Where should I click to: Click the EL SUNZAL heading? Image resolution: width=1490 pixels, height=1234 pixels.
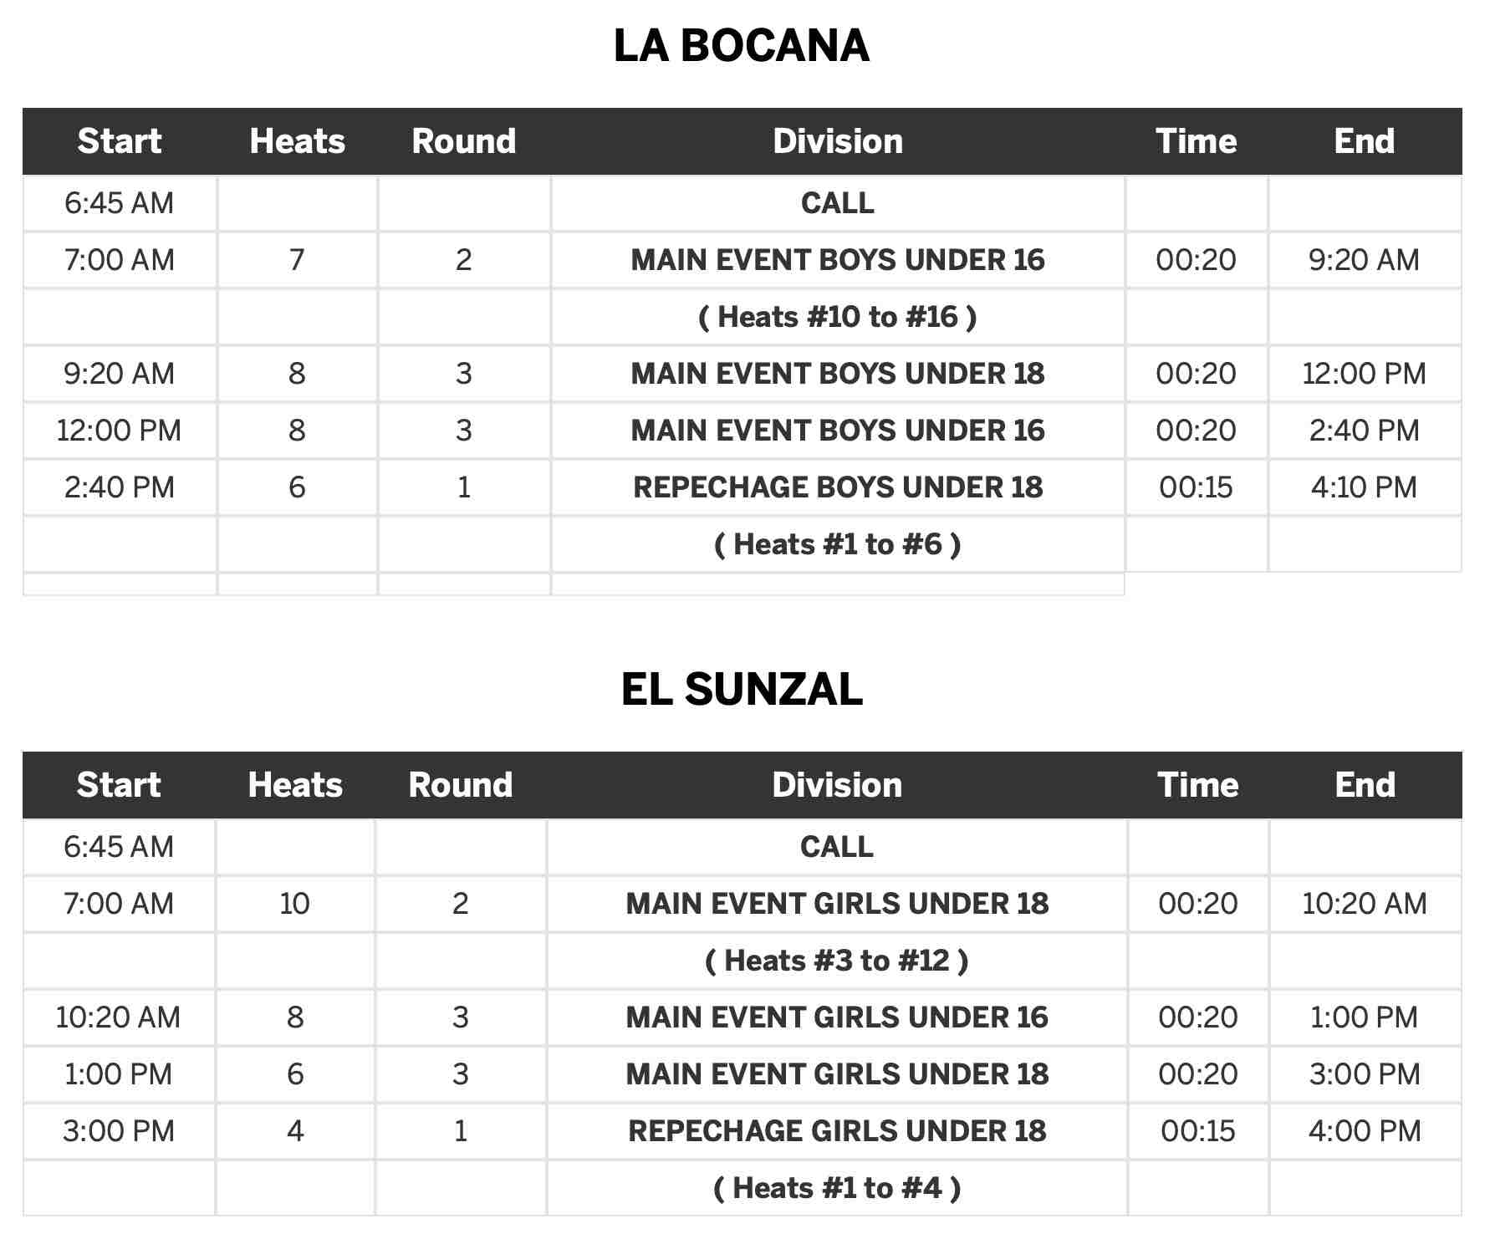[742, 690]
